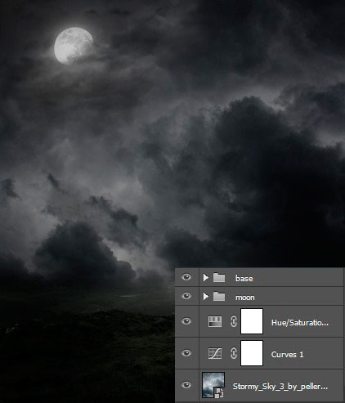
Task: Select the Stormy_Sky_3 smart object thumbnail
Action: click(x=213, y=385)
